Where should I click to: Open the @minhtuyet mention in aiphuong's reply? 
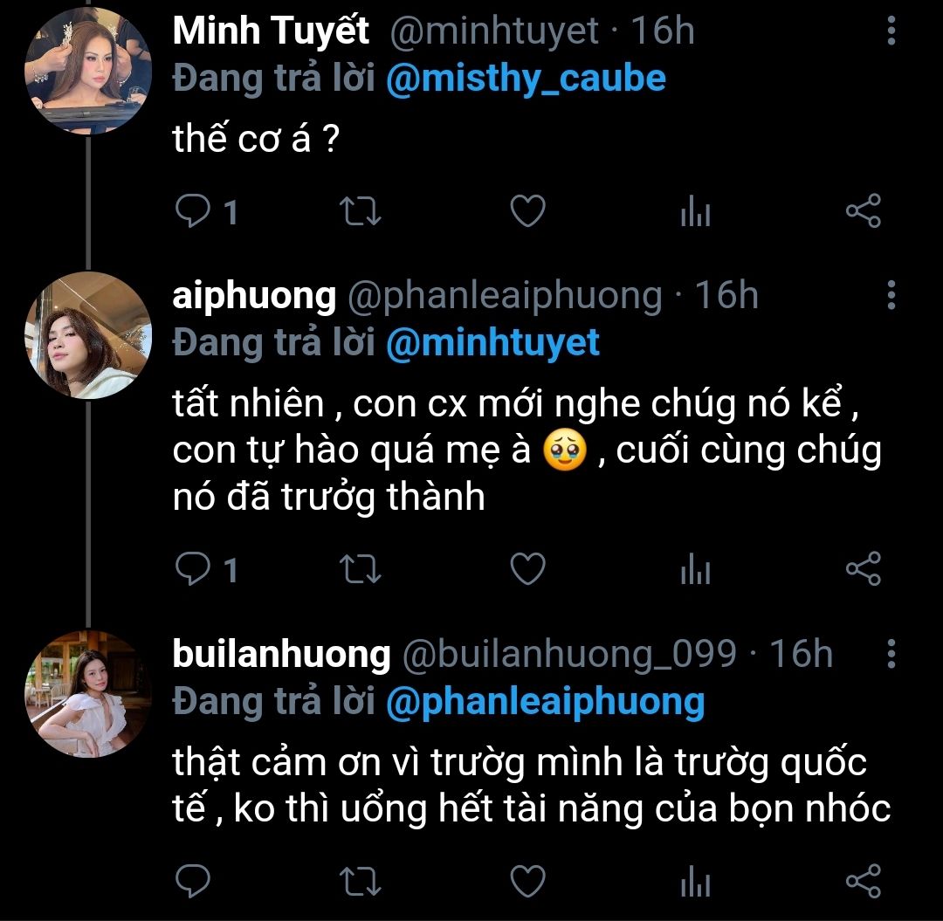click(492, 342)
